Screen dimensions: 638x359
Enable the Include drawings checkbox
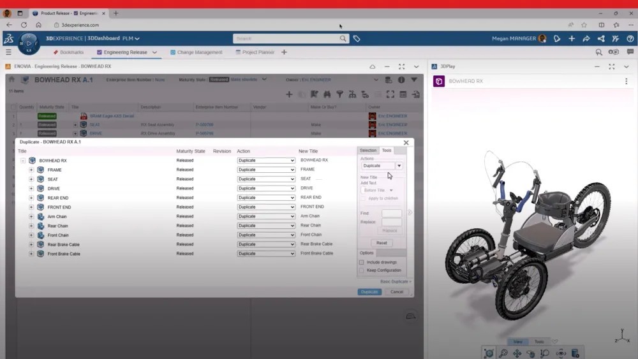[x=362, y=262]
